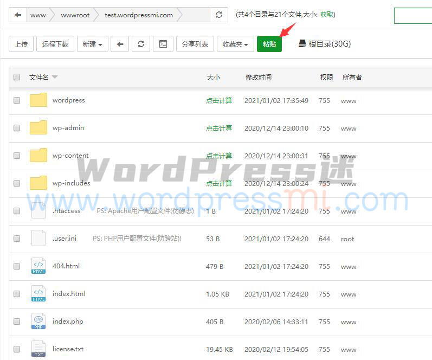Open the wp-content folder icon
The image size is (432, 360).
click(x=38, y=155)
